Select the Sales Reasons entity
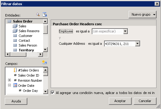The width and height of the screenshot is (161, 109). [29, 31]
